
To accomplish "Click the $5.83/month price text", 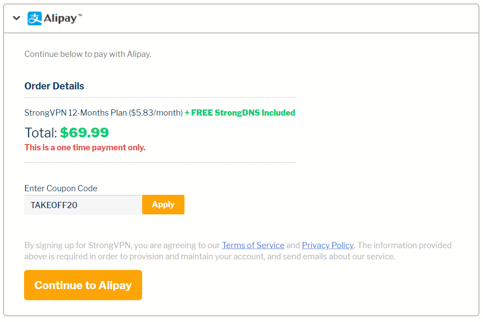I will [x=156, y=113].
